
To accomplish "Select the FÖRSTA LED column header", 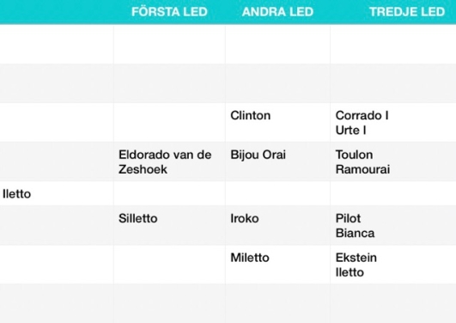I will (169, 12).
